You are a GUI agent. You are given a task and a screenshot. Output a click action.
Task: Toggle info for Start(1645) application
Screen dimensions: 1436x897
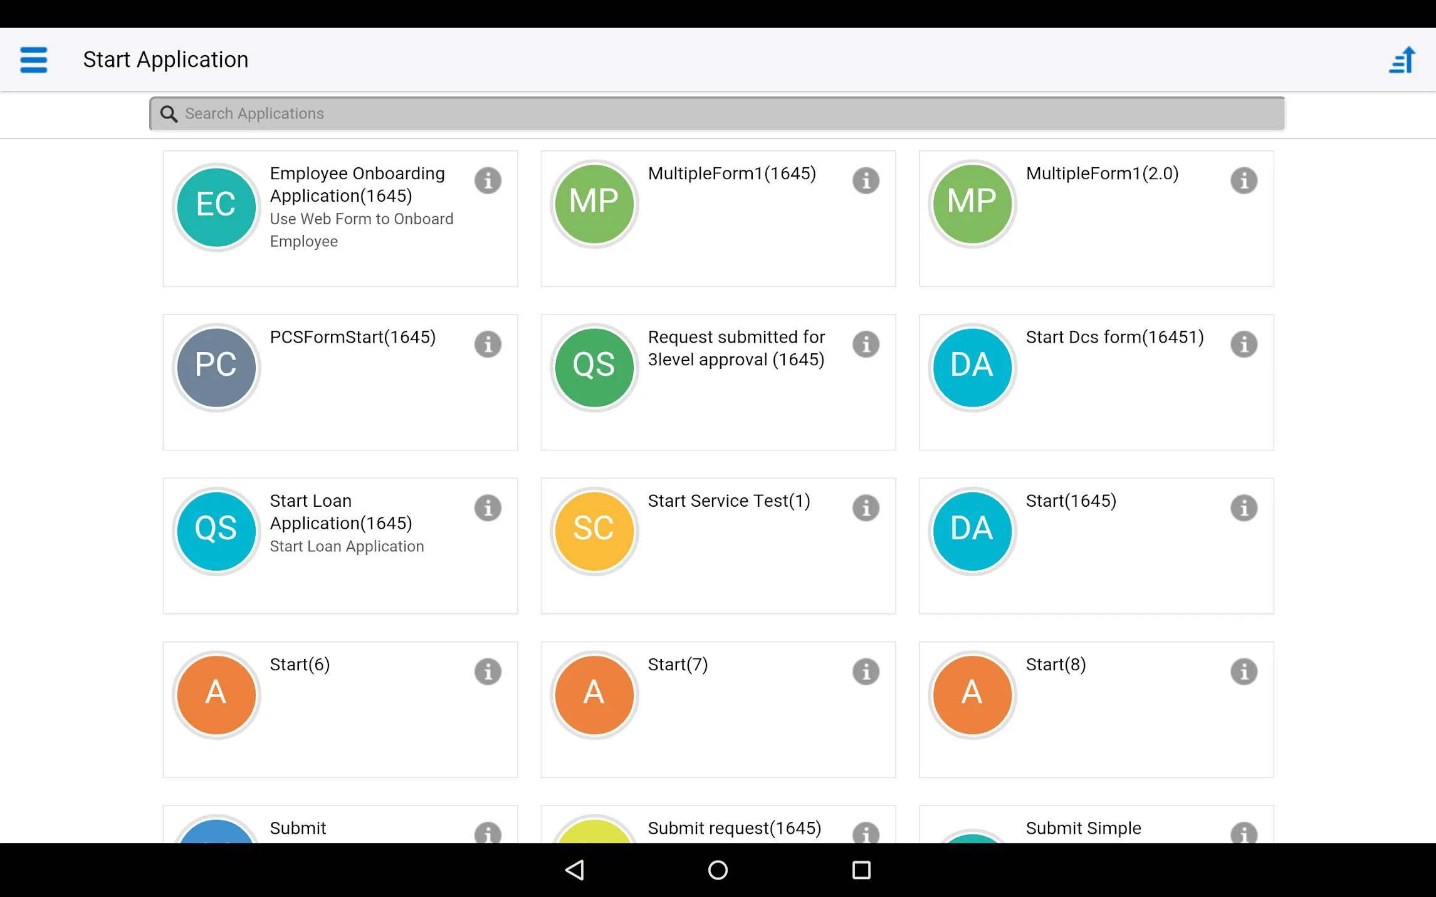(x=1245, y=507)
